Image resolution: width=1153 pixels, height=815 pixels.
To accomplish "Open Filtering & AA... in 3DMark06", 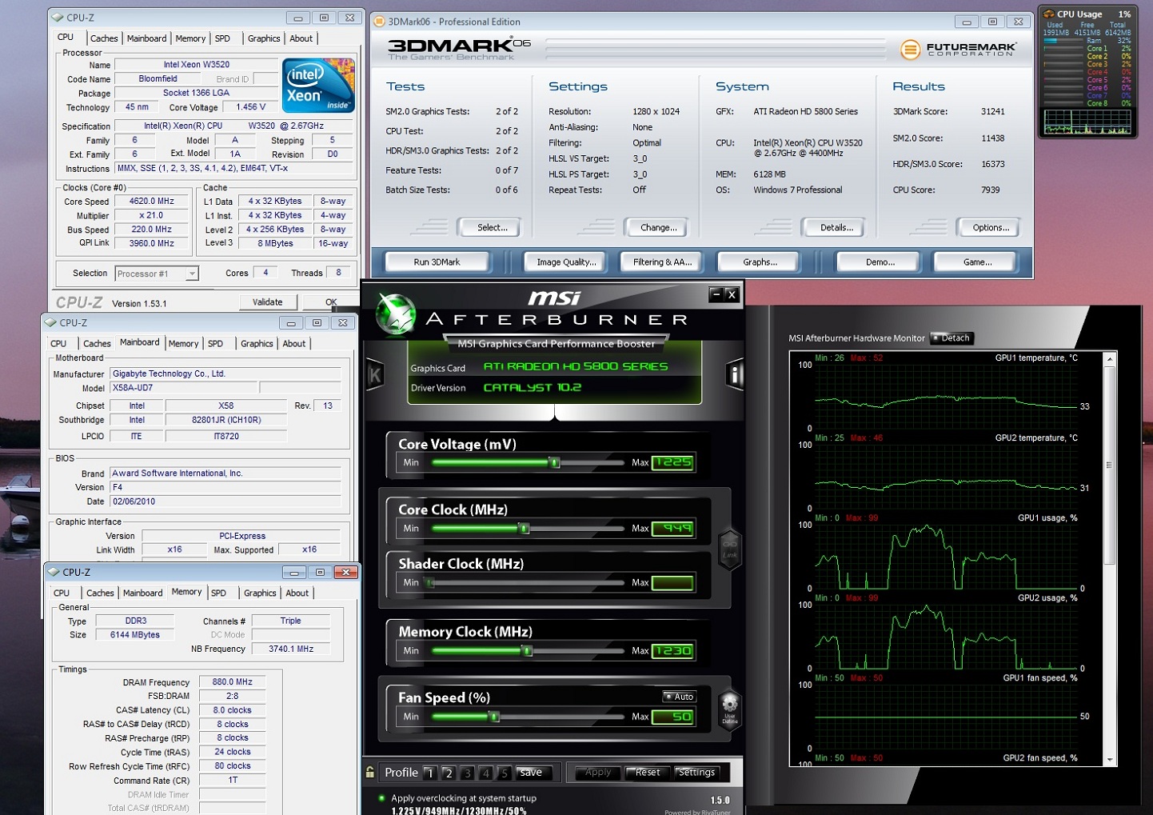I will (663, 262).
